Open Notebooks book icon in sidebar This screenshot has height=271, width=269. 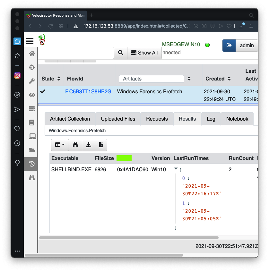point(31,123)
